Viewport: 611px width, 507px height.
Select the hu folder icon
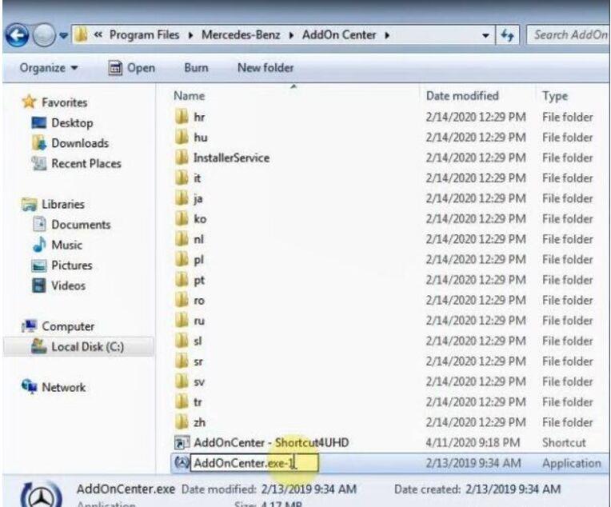[182, 138]
